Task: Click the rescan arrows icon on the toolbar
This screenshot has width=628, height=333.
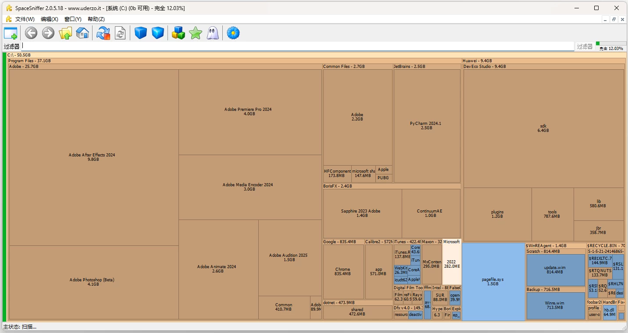Action: coord(103,33)
